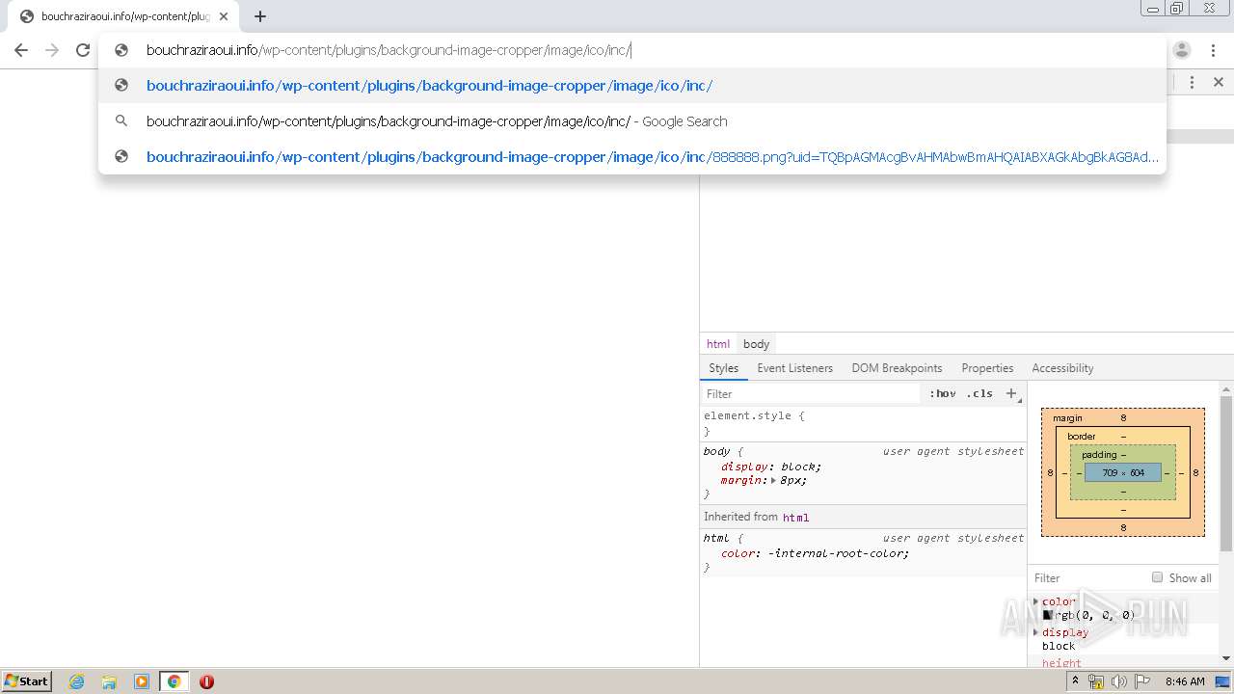Image resolution: width=1234 pixels, height=694 pixels.
Task: Select the first URL suggestion ending in /ico/inc/
Action: (x=632, y=86)
